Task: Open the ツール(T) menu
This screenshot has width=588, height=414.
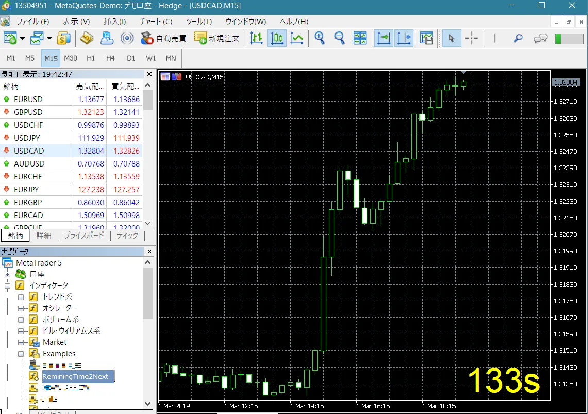Action: coord(199,21)
